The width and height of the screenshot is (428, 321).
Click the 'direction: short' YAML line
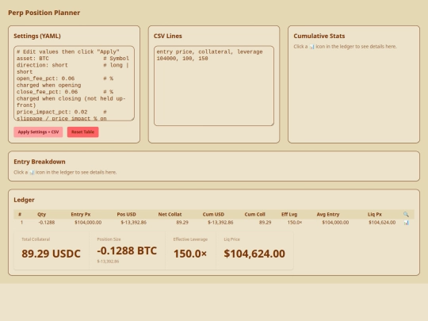[x=42, y=65]
